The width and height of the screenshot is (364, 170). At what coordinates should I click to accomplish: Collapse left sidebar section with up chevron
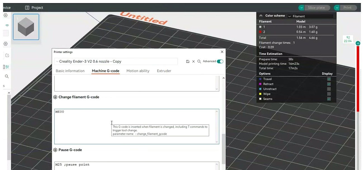9,93
